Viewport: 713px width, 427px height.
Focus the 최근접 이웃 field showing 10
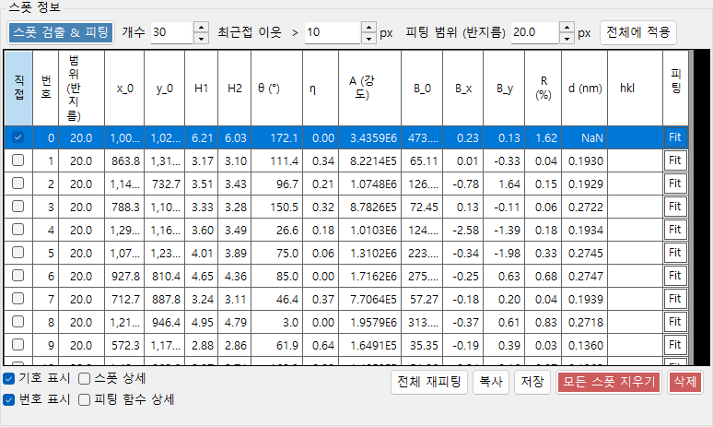333,32
